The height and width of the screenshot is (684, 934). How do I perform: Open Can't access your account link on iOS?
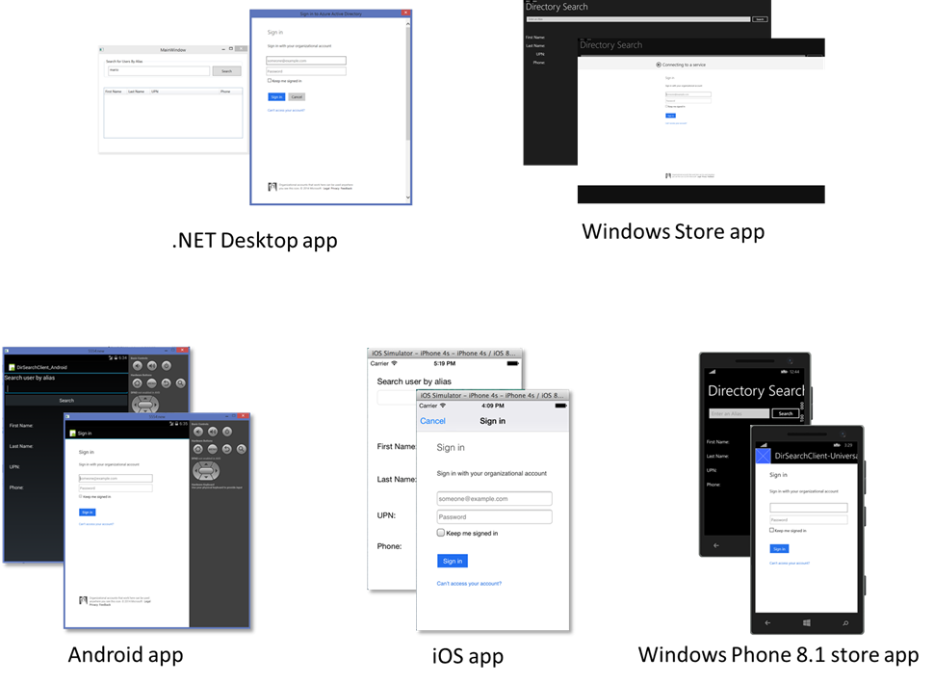click(469, 583)
